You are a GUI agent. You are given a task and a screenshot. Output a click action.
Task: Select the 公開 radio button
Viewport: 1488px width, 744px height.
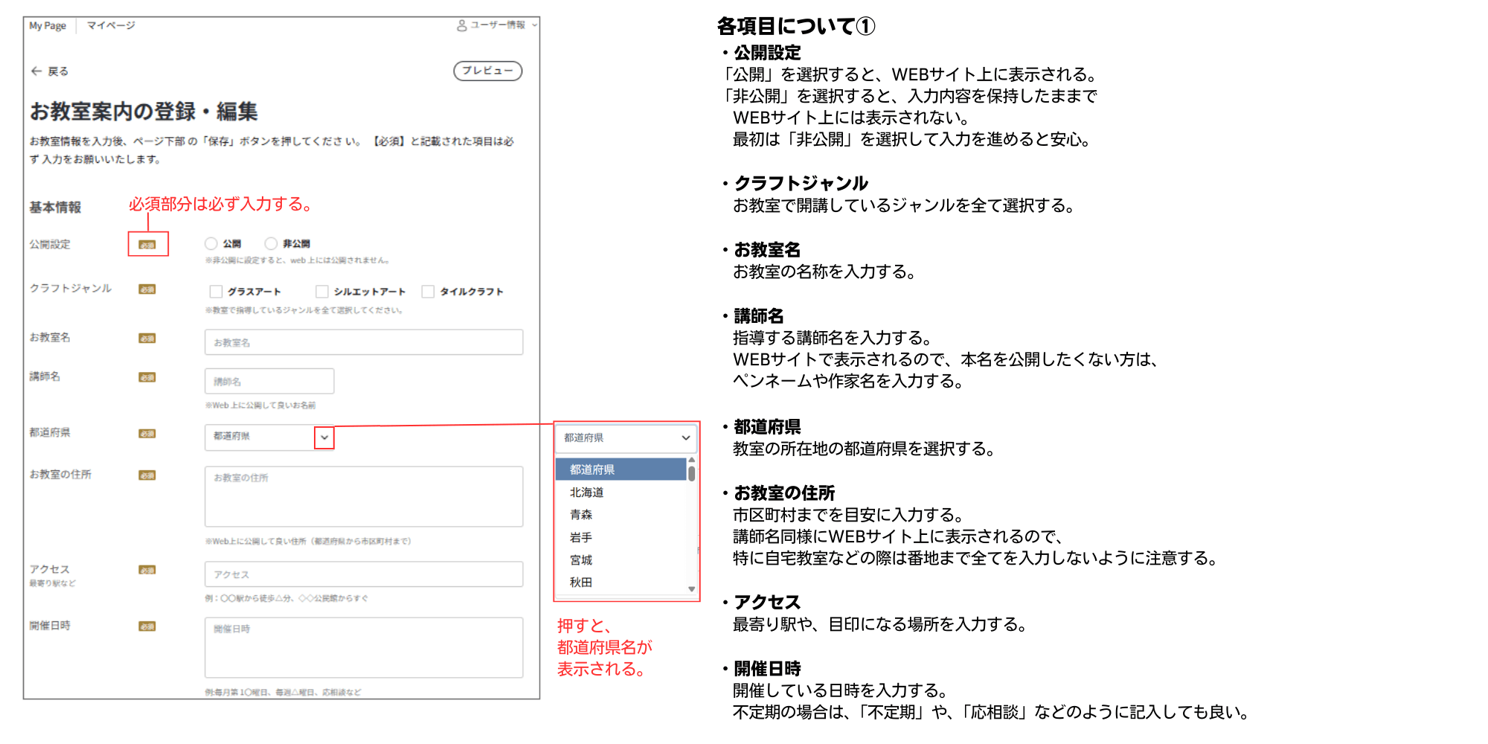coord(211,244)
